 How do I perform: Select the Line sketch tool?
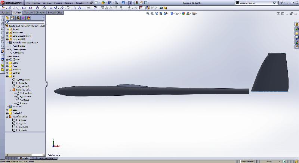tap(18, 7)
